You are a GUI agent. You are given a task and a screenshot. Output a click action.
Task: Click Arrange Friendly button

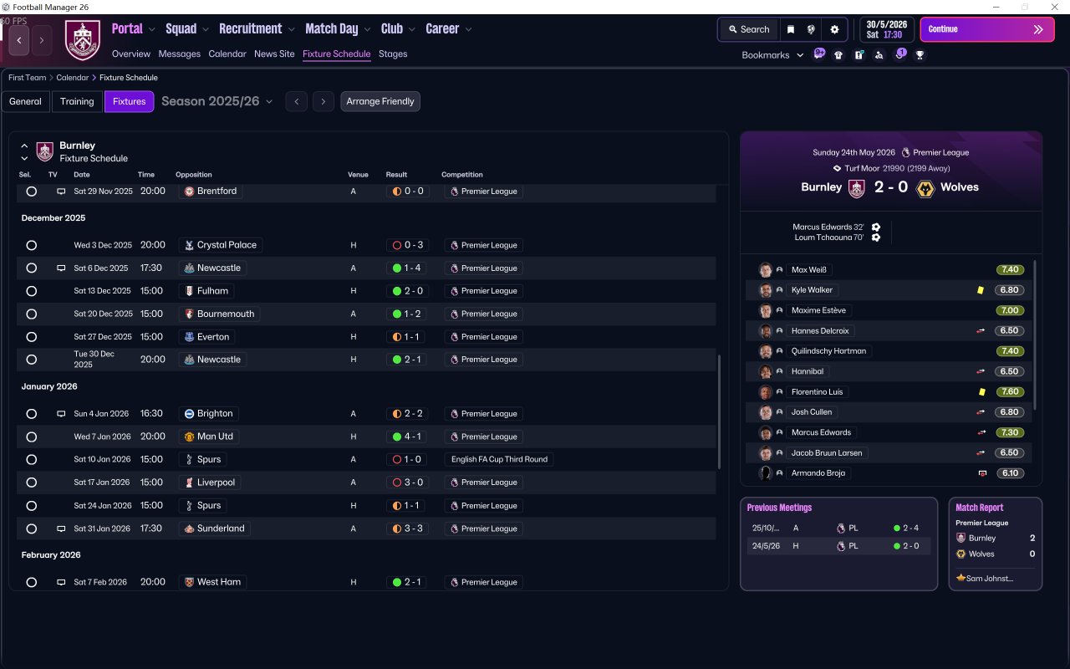(380, 101)
